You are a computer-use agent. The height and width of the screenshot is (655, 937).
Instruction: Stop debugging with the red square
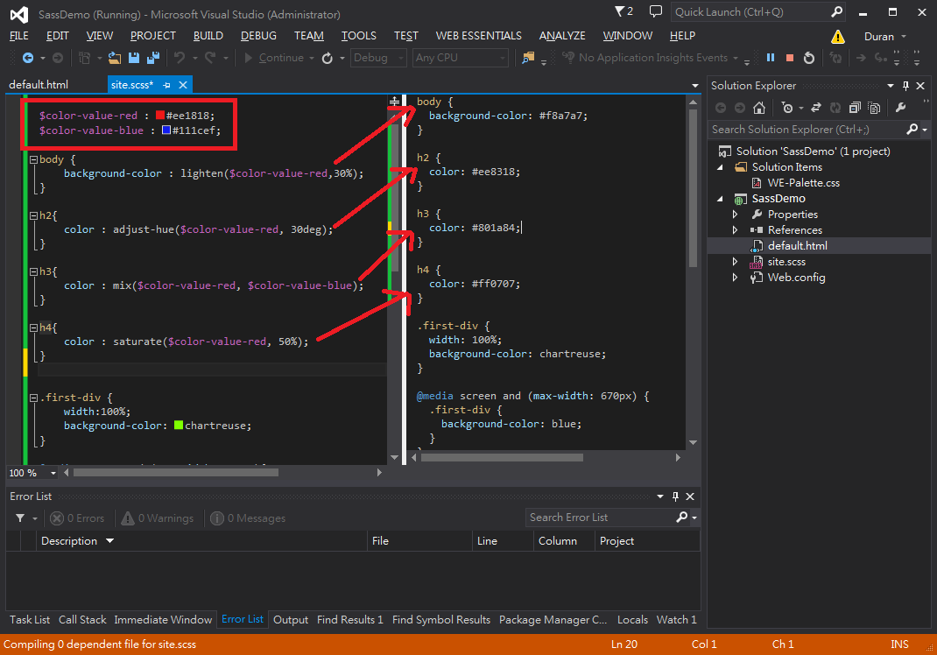pyautogui.click(x=789, y=58)
